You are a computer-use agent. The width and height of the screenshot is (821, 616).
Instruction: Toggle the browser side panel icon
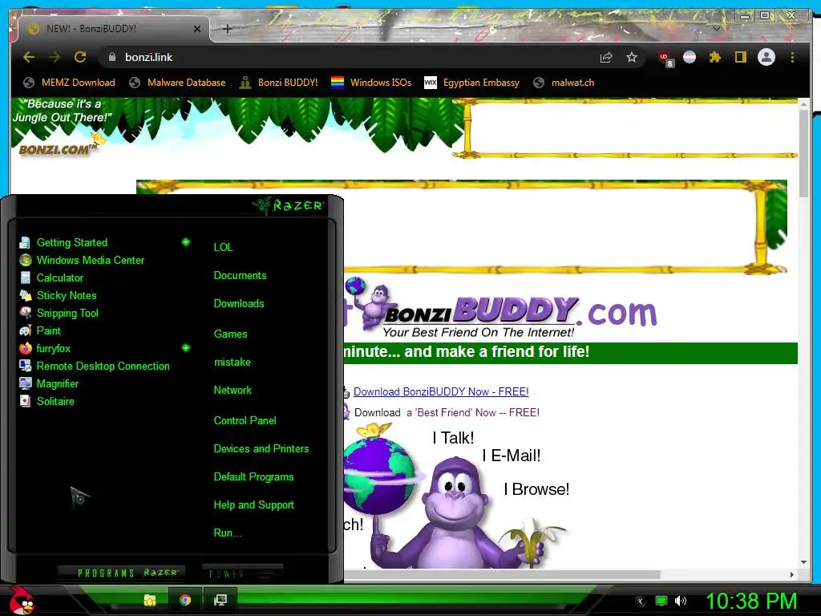(x=740, y=57)
